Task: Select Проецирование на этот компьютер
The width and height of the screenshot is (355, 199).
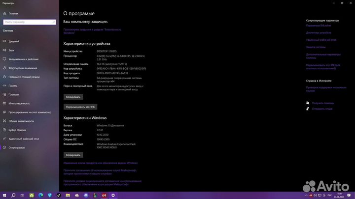Action: click(30, 112)
